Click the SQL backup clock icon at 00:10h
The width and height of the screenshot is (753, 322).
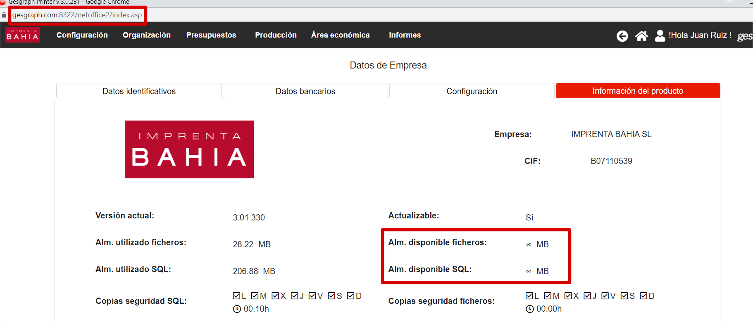(237, 309)
